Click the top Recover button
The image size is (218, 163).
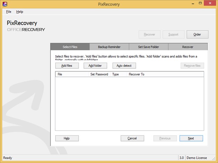150,34
